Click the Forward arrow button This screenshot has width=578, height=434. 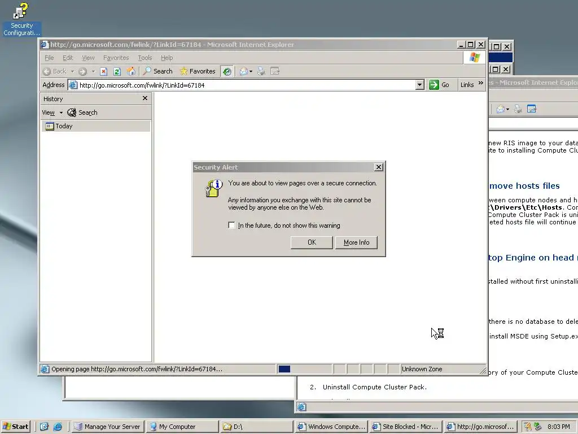[82, 71]
